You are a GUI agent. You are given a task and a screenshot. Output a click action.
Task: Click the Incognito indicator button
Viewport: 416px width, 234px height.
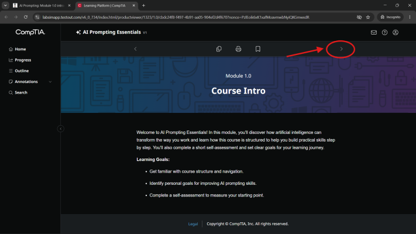(x=390, y=17)
